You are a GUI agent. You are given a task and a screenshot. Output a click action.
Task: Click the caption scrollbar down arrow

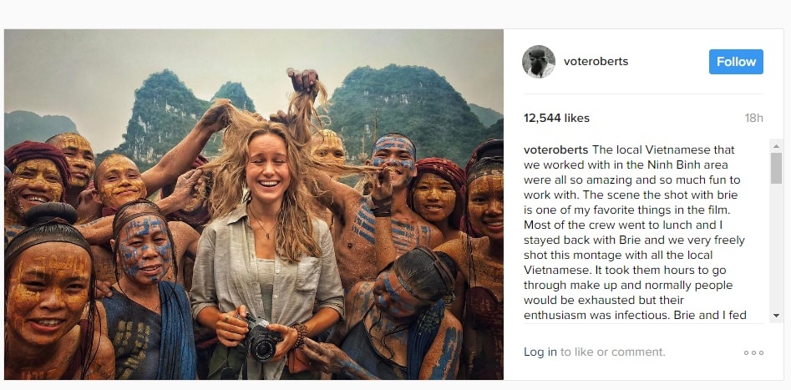776,316
